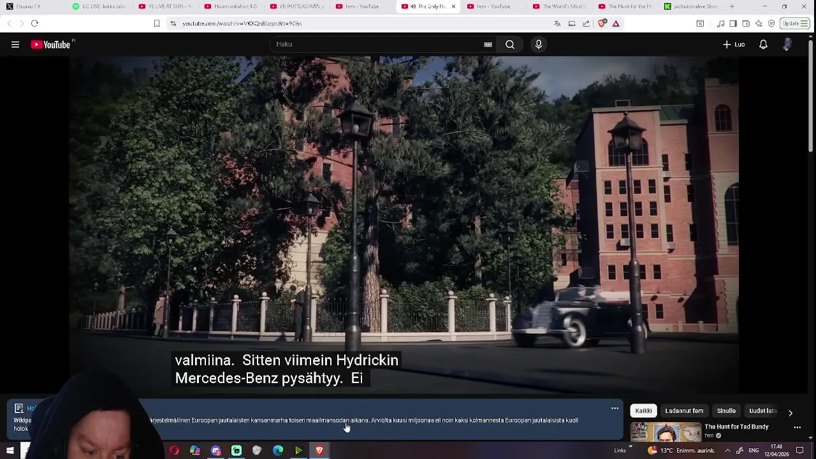The image size is (816, 459).
Task: Open the Leo AI sparkle icon
Action: point(759,24)
